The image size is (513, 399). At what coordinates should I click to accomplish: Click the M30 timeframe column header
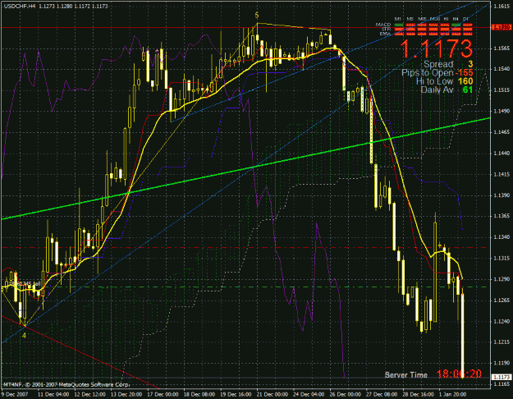coord(435,19)
